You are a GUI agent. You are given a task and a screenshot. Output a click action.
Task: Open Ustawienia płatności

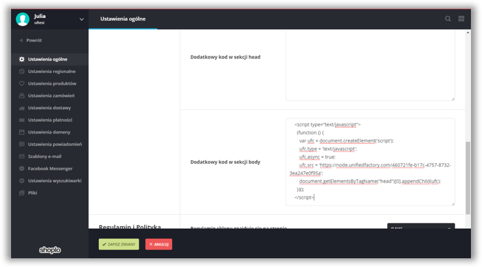pos(50,120)
